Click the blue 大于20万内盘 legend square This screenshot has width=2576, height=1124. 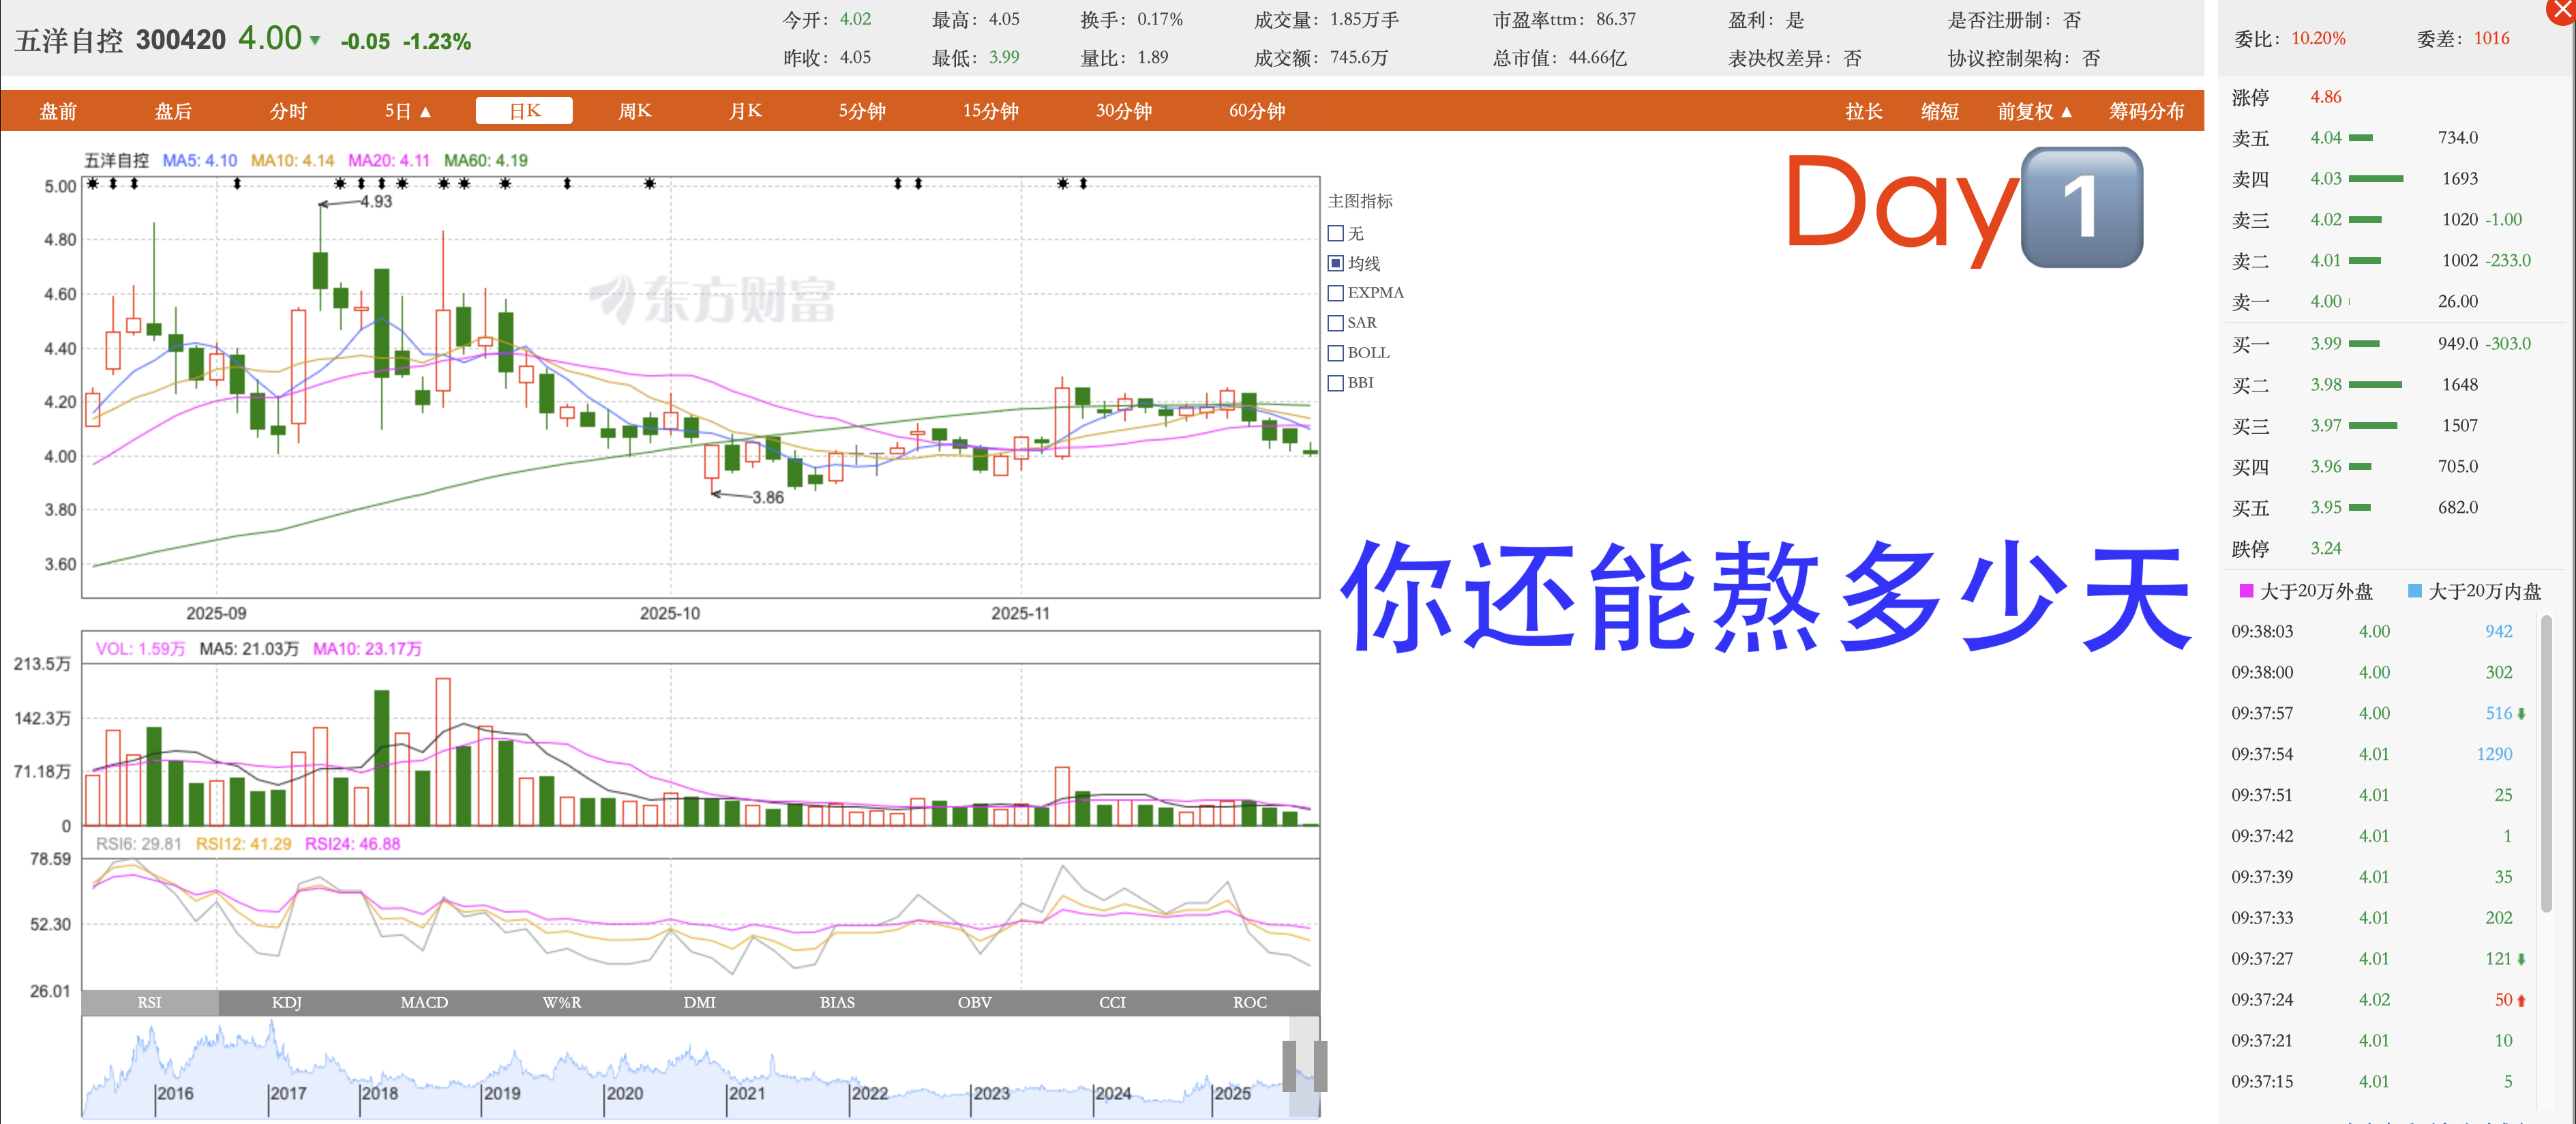point(2414,591)
